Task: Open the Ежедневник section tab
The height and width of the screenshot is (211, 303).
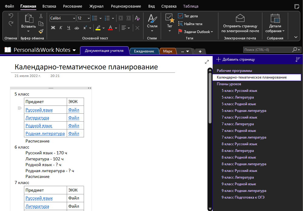Action: [144, 51]
